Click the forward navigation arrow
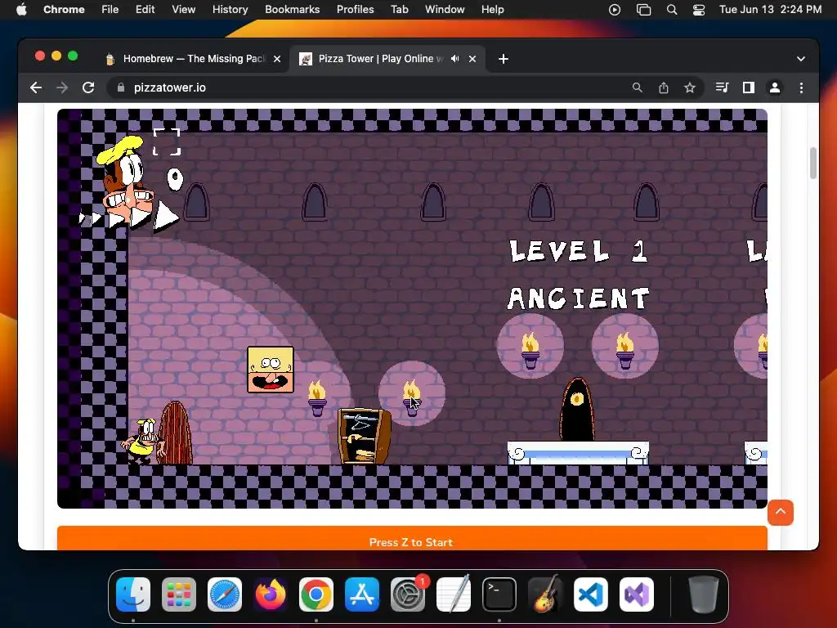837x628 pixels. click(62, 87)
